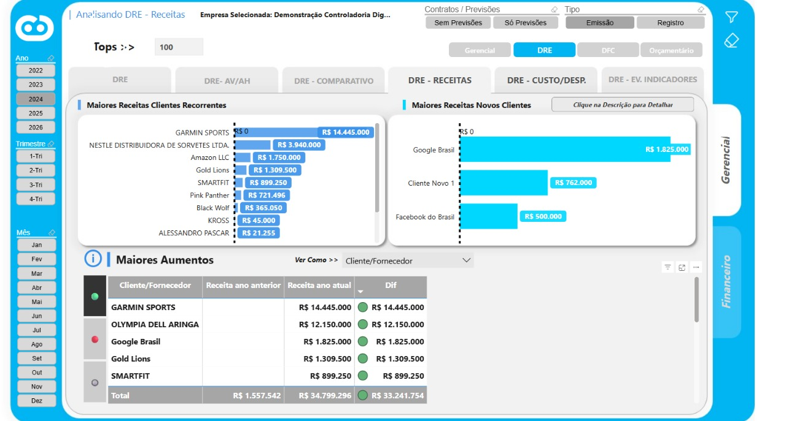Toggle year 2023 in the Ano slicer
The height and width of the screenshot is (421, 786).
pyautogui.click(x=36, y=85)
